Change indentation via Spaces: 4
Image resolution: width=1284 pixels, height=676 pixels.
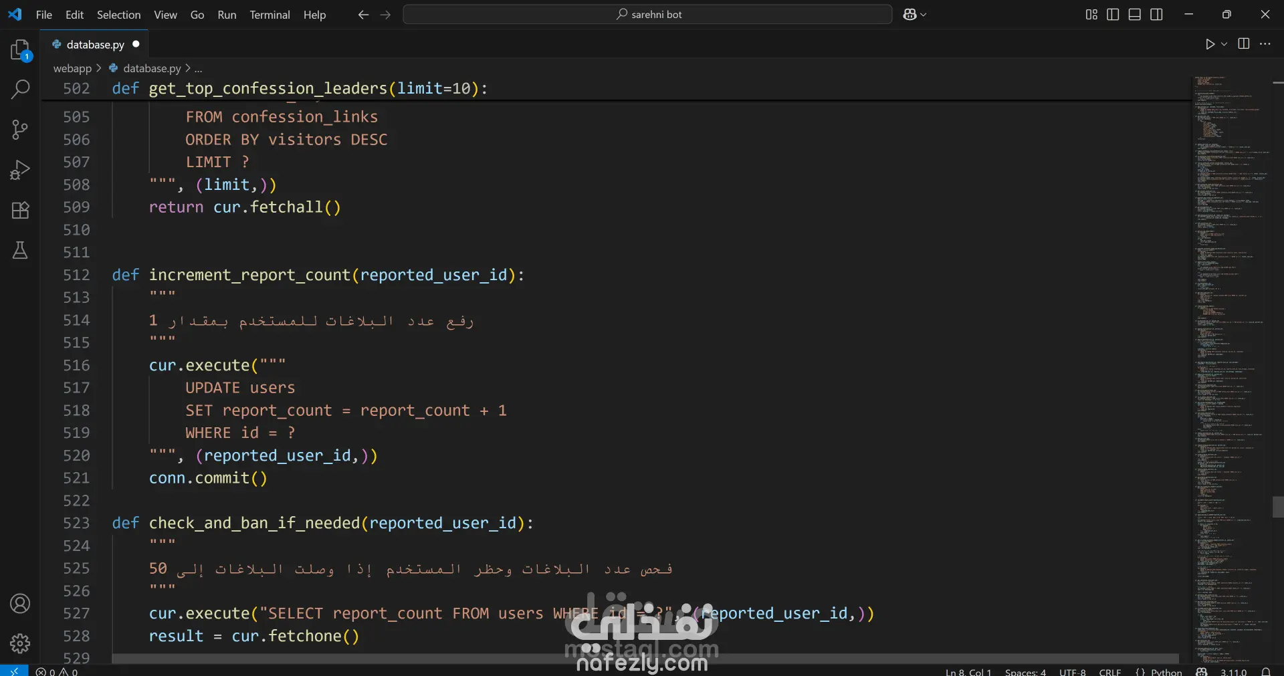tap(1025, 671)
